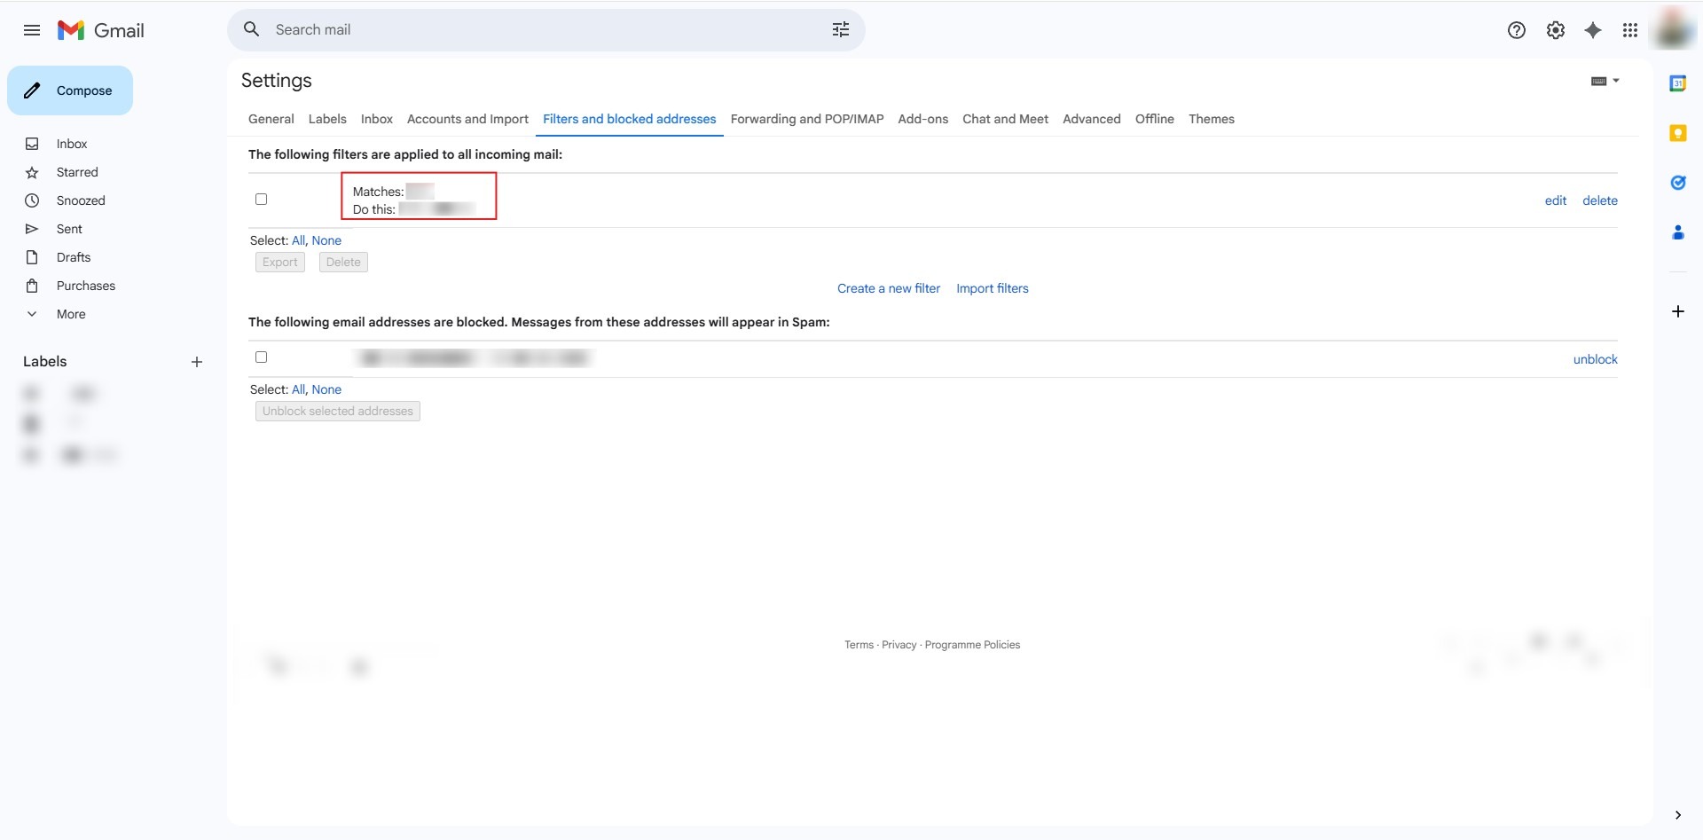
Task: Tick the blocked address checkbox
Action: tap(261, 357)
